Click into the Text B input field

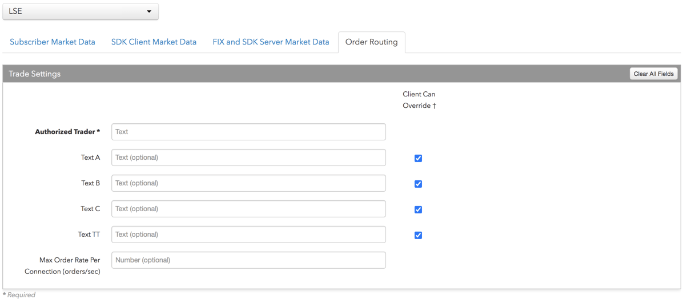[x=249, y=183]
